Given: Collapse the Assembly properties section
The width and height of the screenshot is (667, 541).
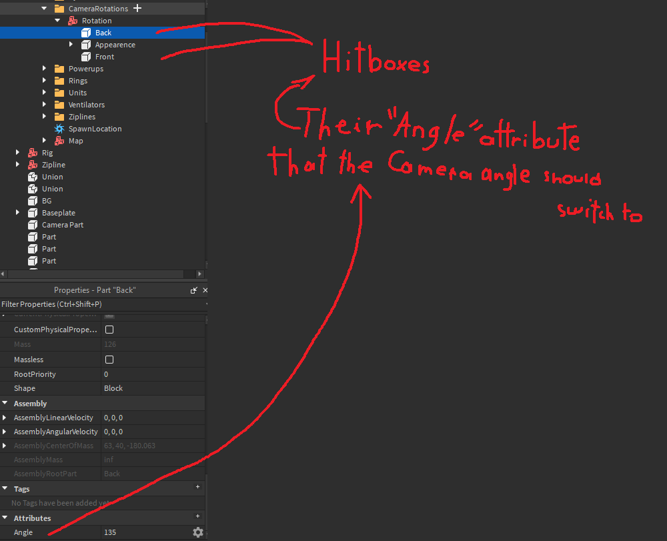Looking at the screenshot, I should pos(7,402).
